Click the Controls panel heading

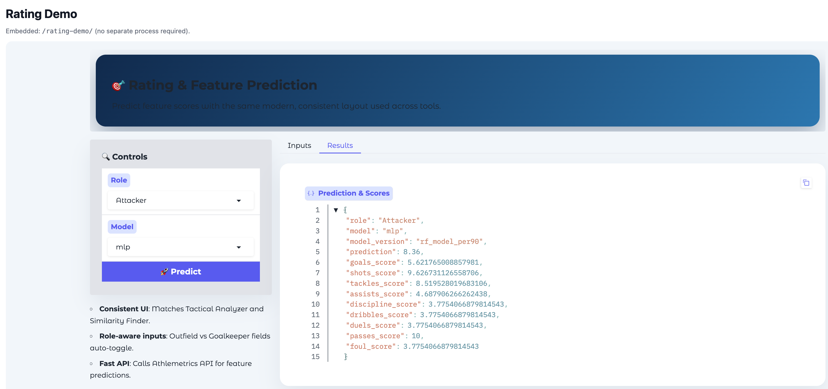click(130, 157)
